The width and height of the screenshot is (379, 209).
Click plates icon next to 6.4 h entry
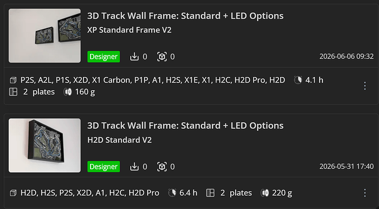[210, 193]
